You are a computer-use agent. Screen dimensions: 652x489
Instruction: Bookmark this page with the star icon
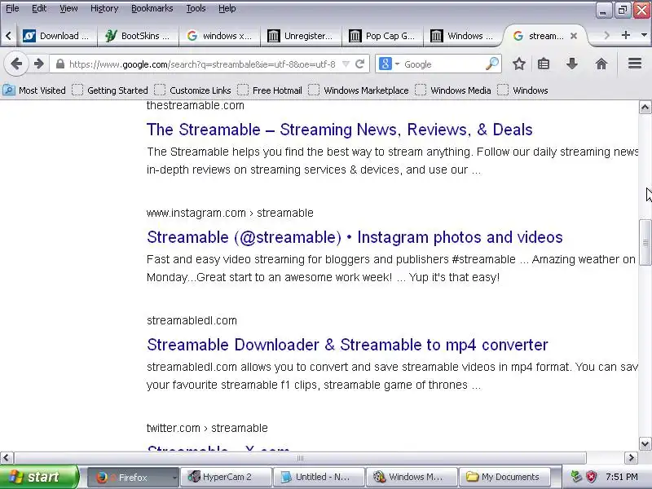coord(518,64)
